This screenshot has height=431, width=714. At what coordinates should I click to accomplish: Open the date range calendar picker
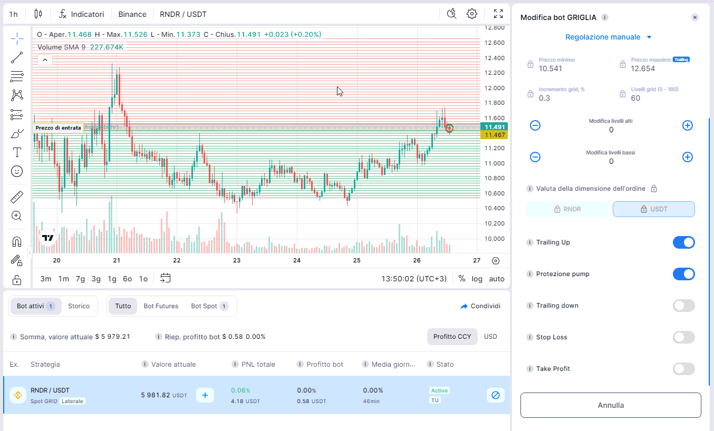tap(166, 278)
